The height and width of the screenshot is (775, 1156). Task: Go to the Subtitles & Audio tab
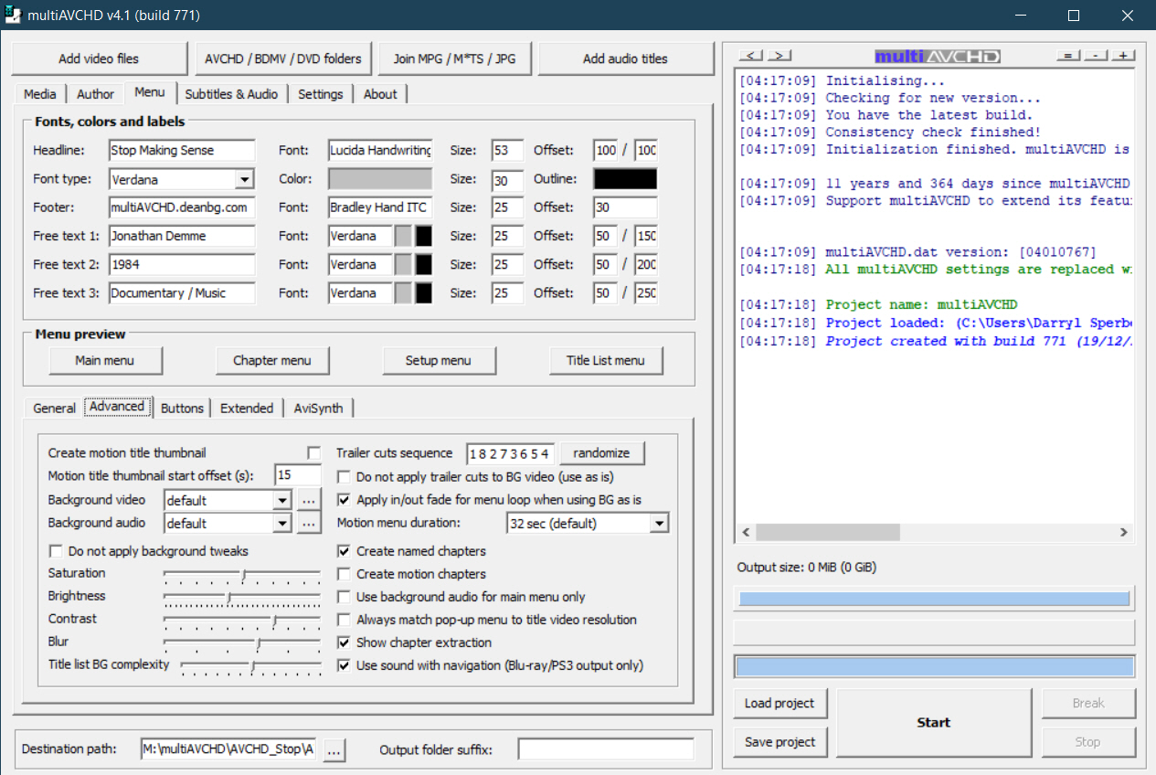point(231,94)
